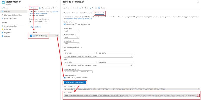Viewport: 201px width, 100px height.
Task: Click Generate SAS token and URL
Action: pos(75,82)
